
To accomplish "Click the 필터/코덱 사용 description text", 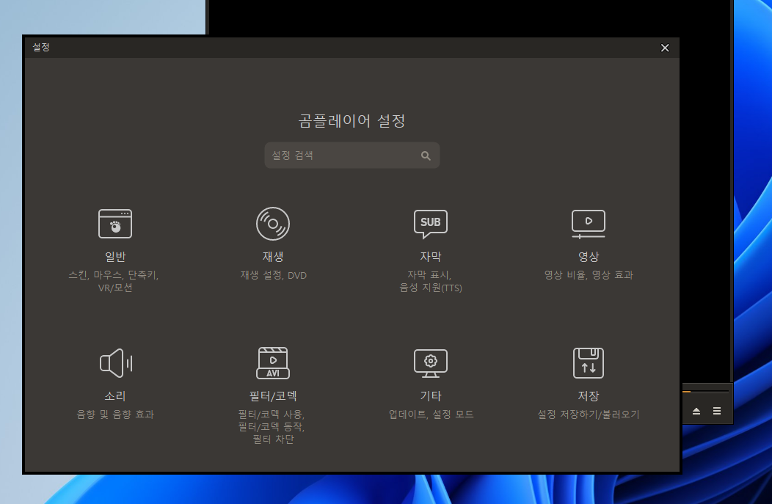I will [270, 414].
